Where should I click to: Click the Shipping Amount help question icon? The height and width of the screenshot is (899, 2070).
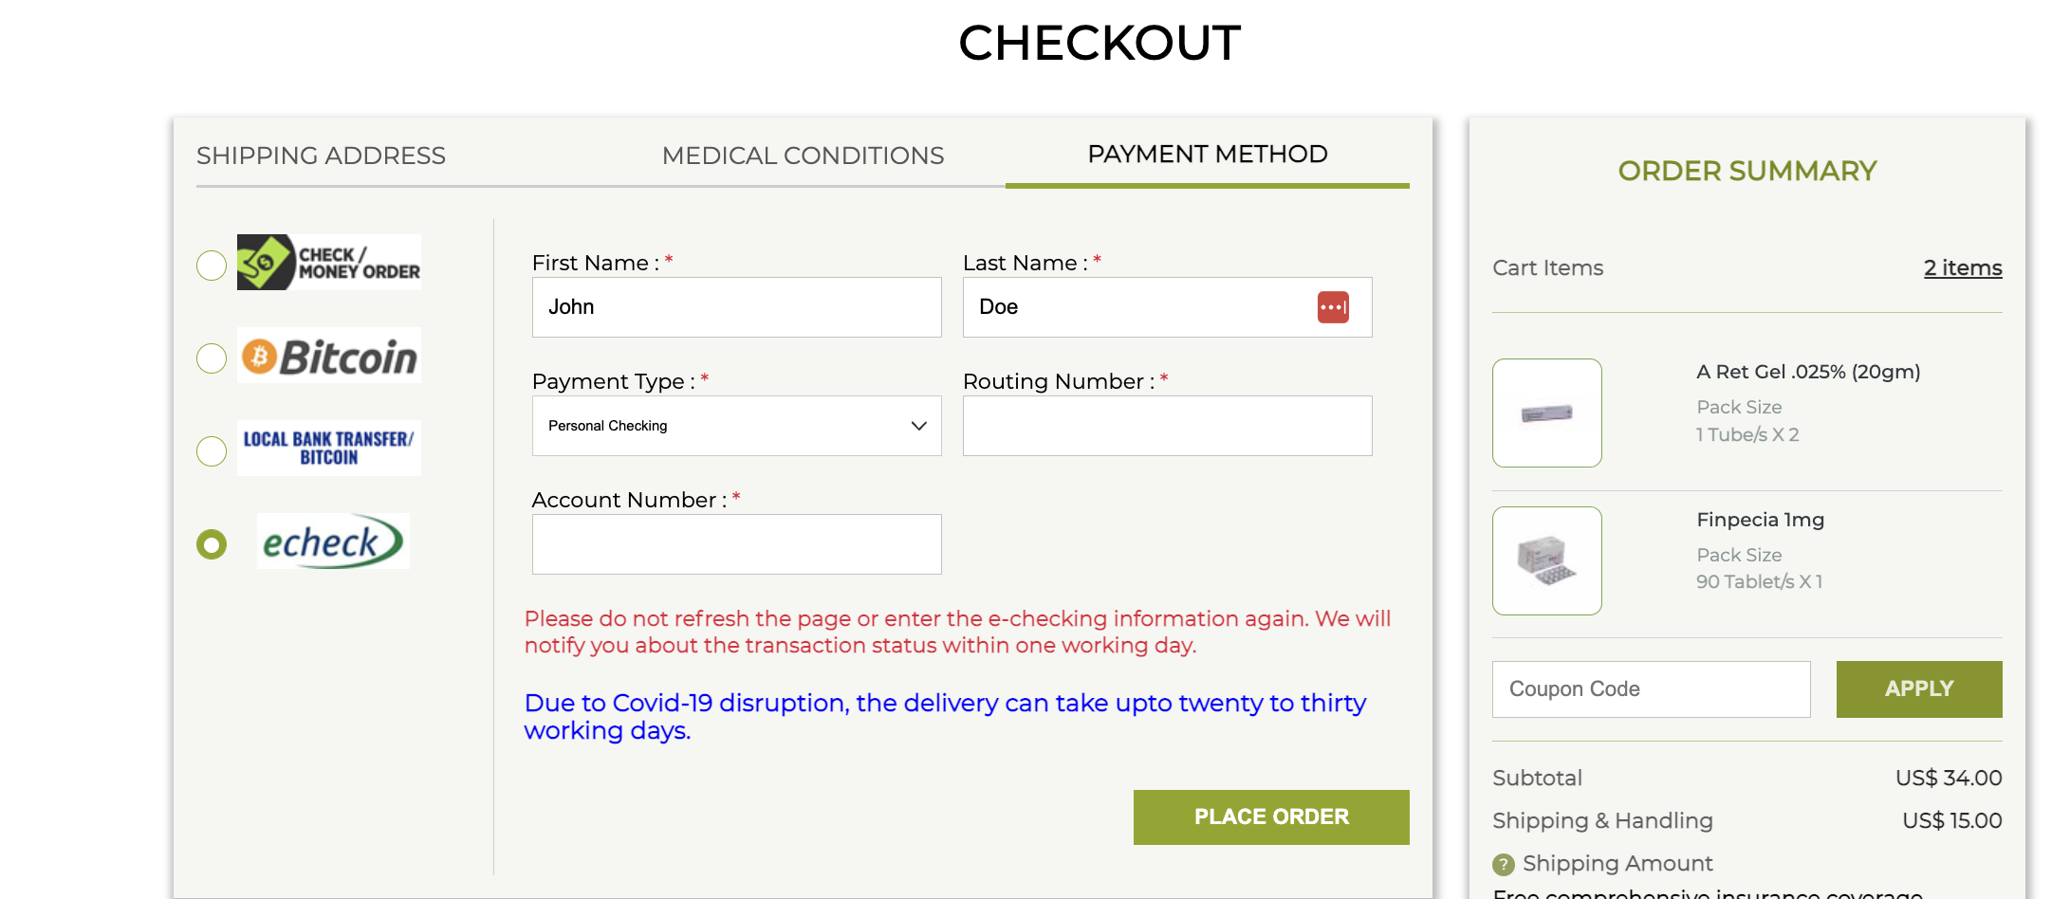1504,864
